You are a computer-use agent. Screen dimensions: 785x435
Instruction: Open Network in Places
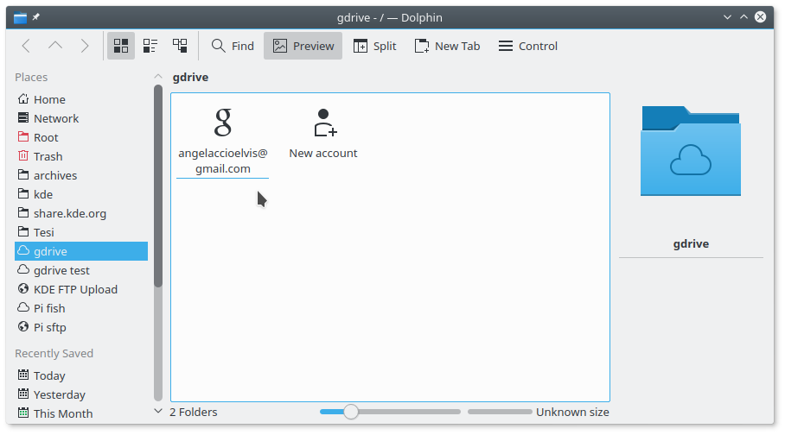click(x=81, y=118)
